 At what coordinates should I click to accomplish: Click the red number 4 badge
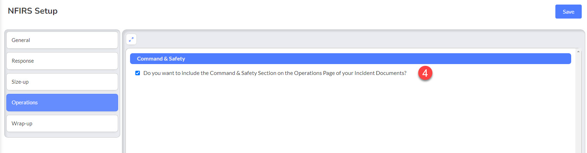click(x=425, y=73)
